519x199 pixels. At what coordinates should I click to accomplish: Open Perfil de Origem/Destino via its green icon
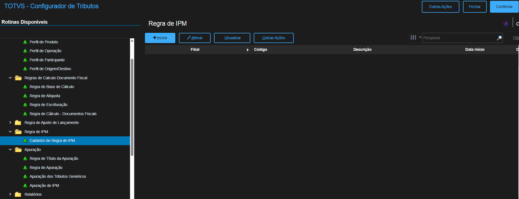click(25, 69)
